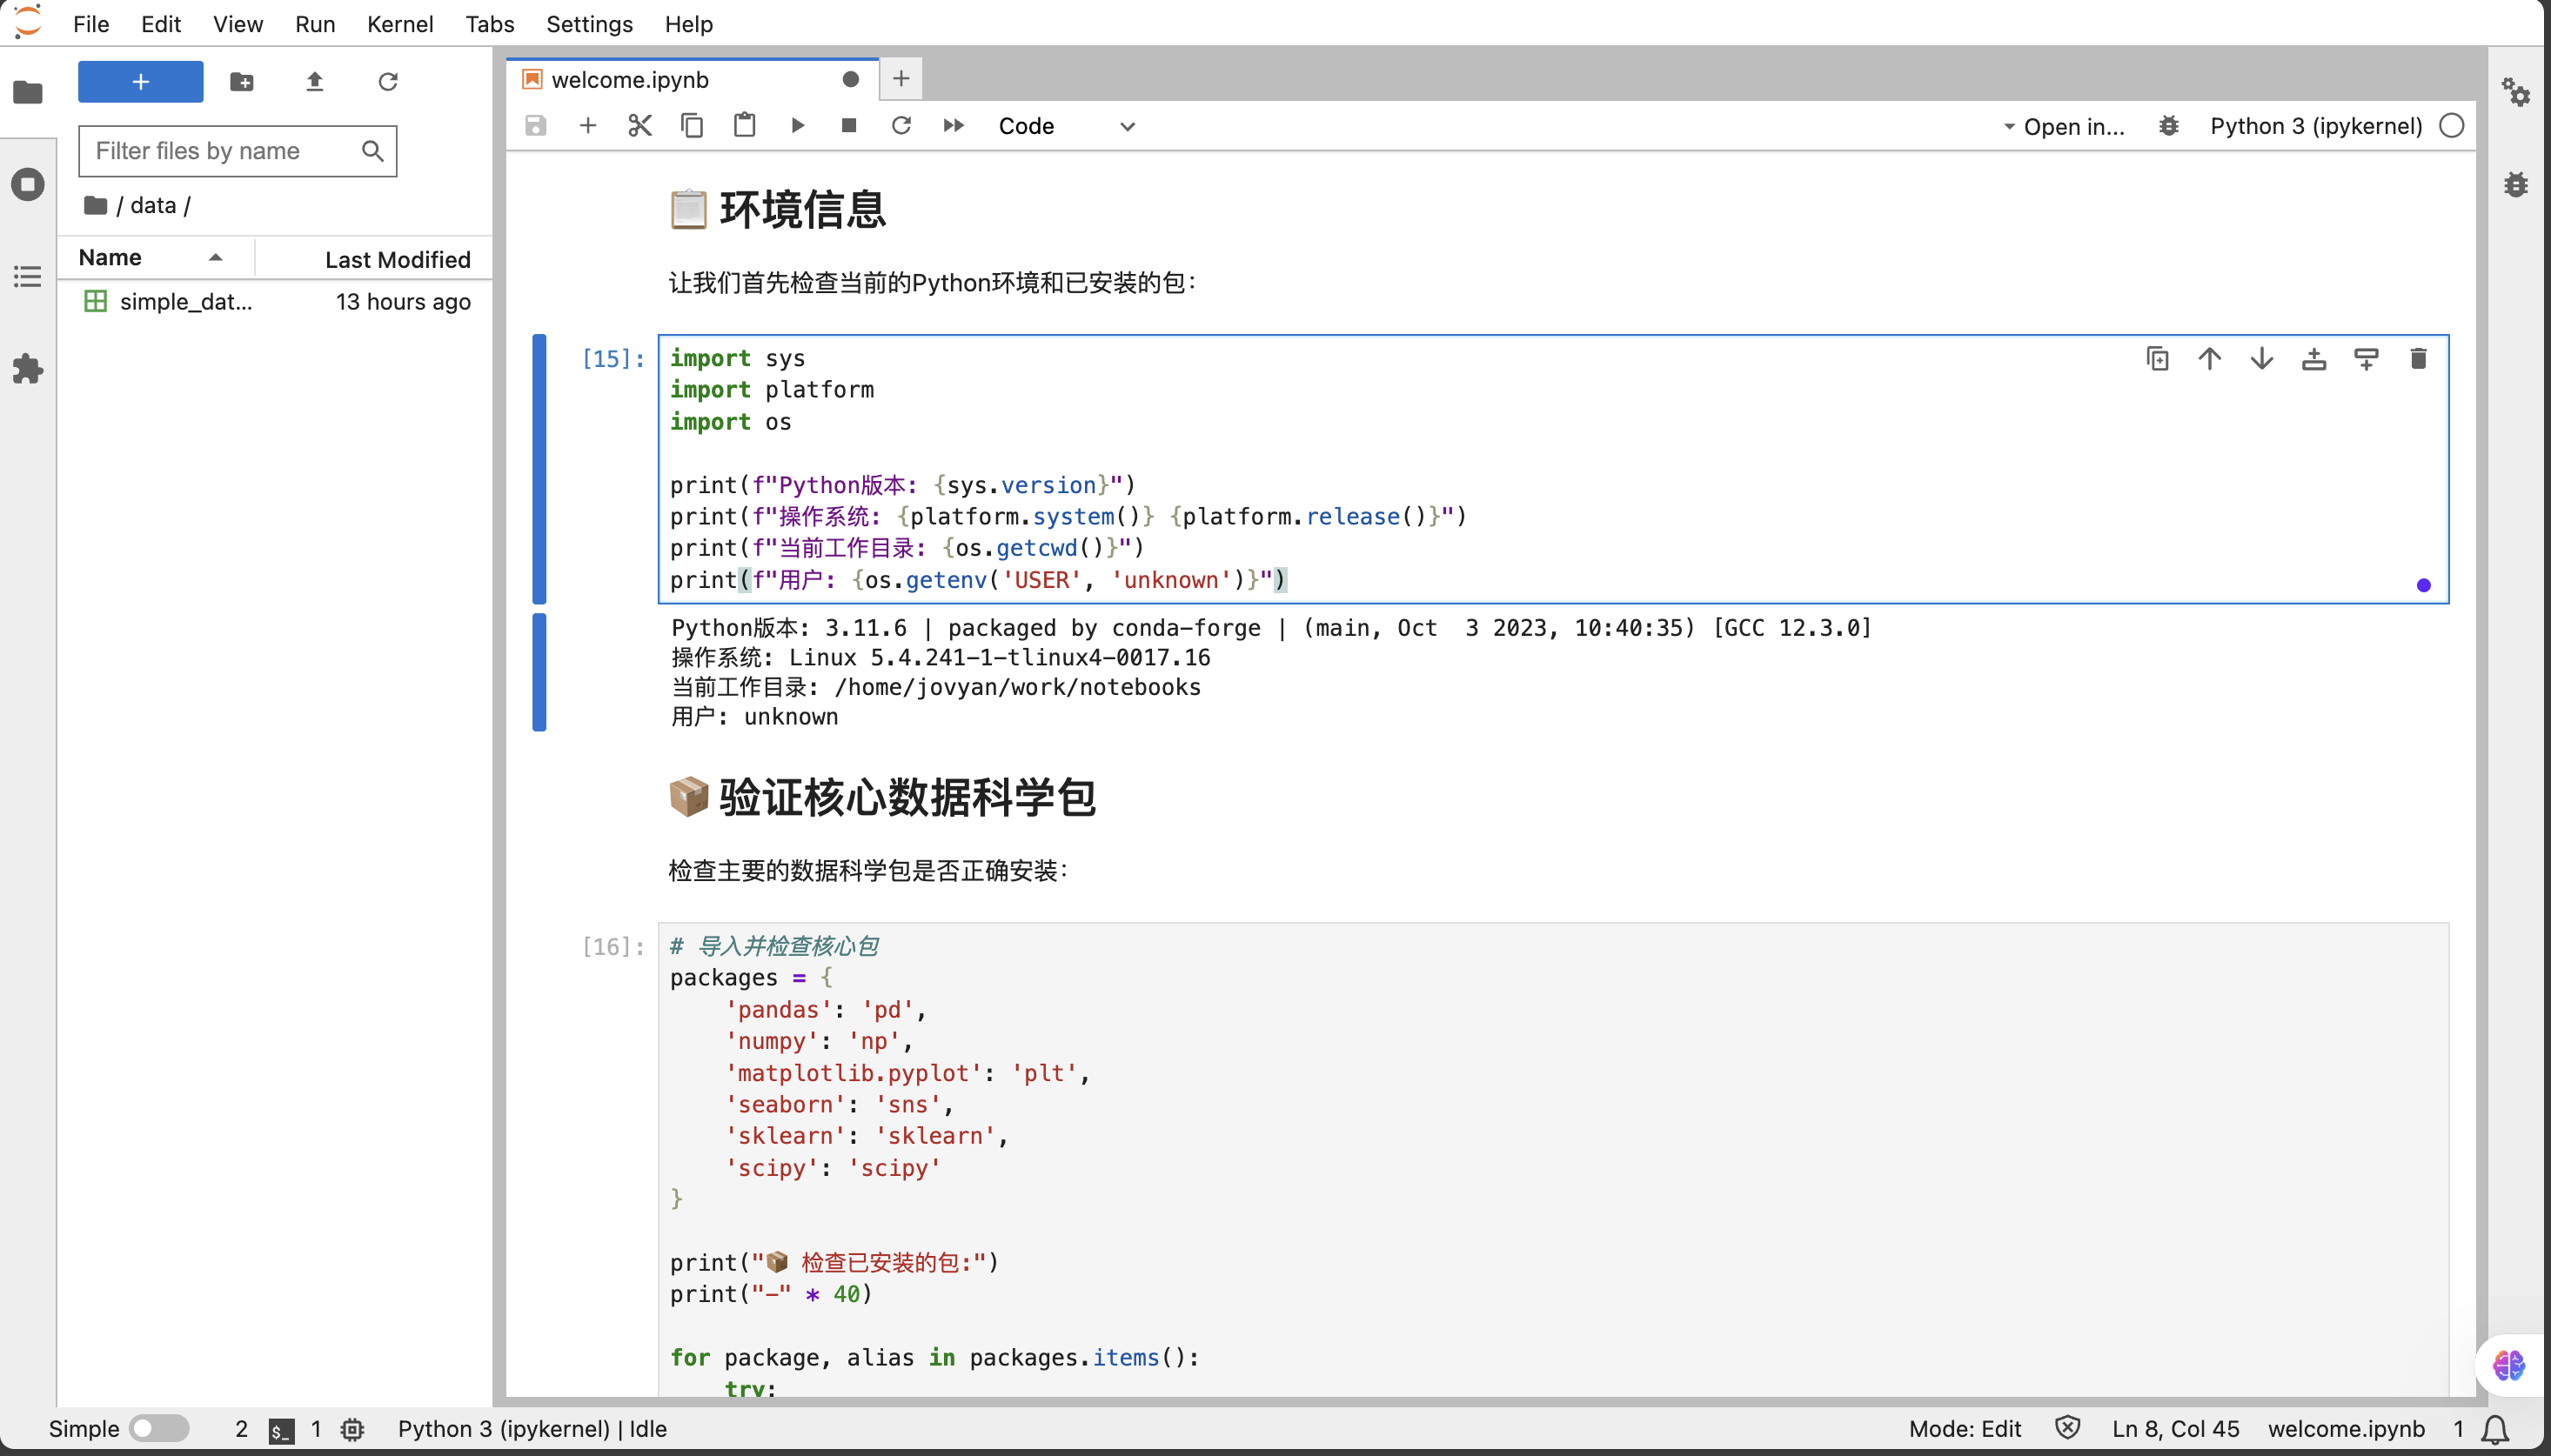2551x1456 pixels.
Task: Cut the selected cell with scissors
Action: (640, 126)
